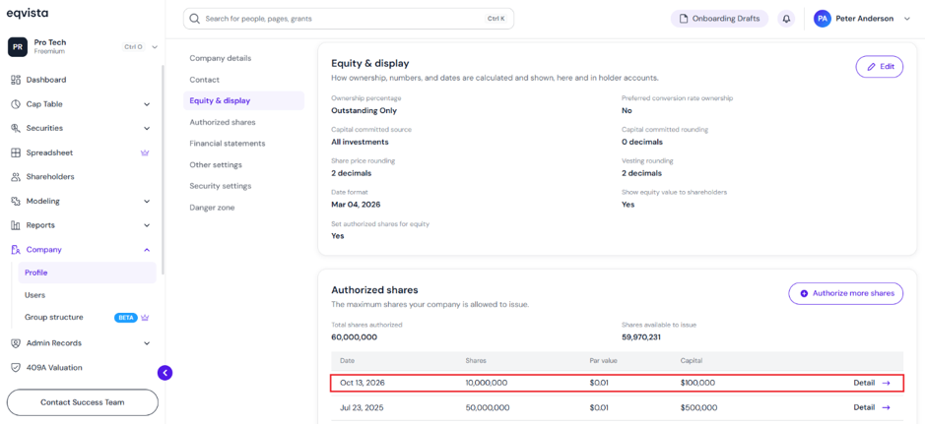Click the All investments value

coord(360,142)
